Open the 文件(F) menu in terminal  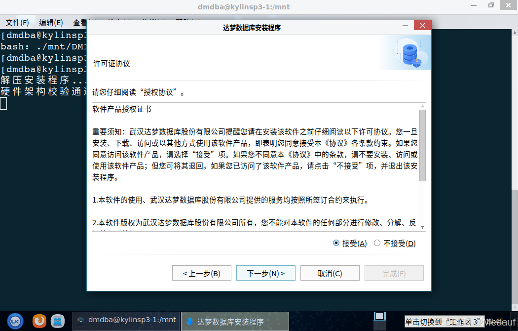pyautogui.click(x=17, y=23)
